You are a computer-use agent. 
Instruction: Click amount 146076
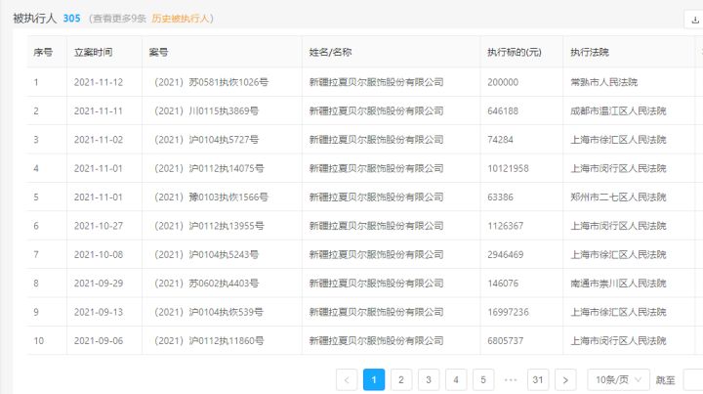click(x=503, y=284)
